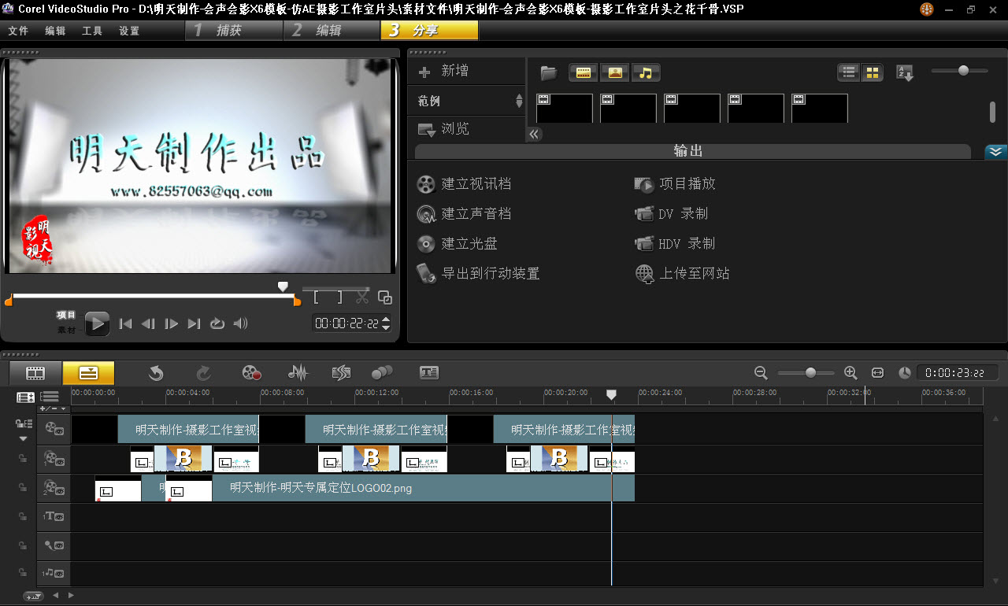Increase preview timecode with the up stepper arrow
1008x606 pixels.
pyautogui.click(x=386, y=320)
